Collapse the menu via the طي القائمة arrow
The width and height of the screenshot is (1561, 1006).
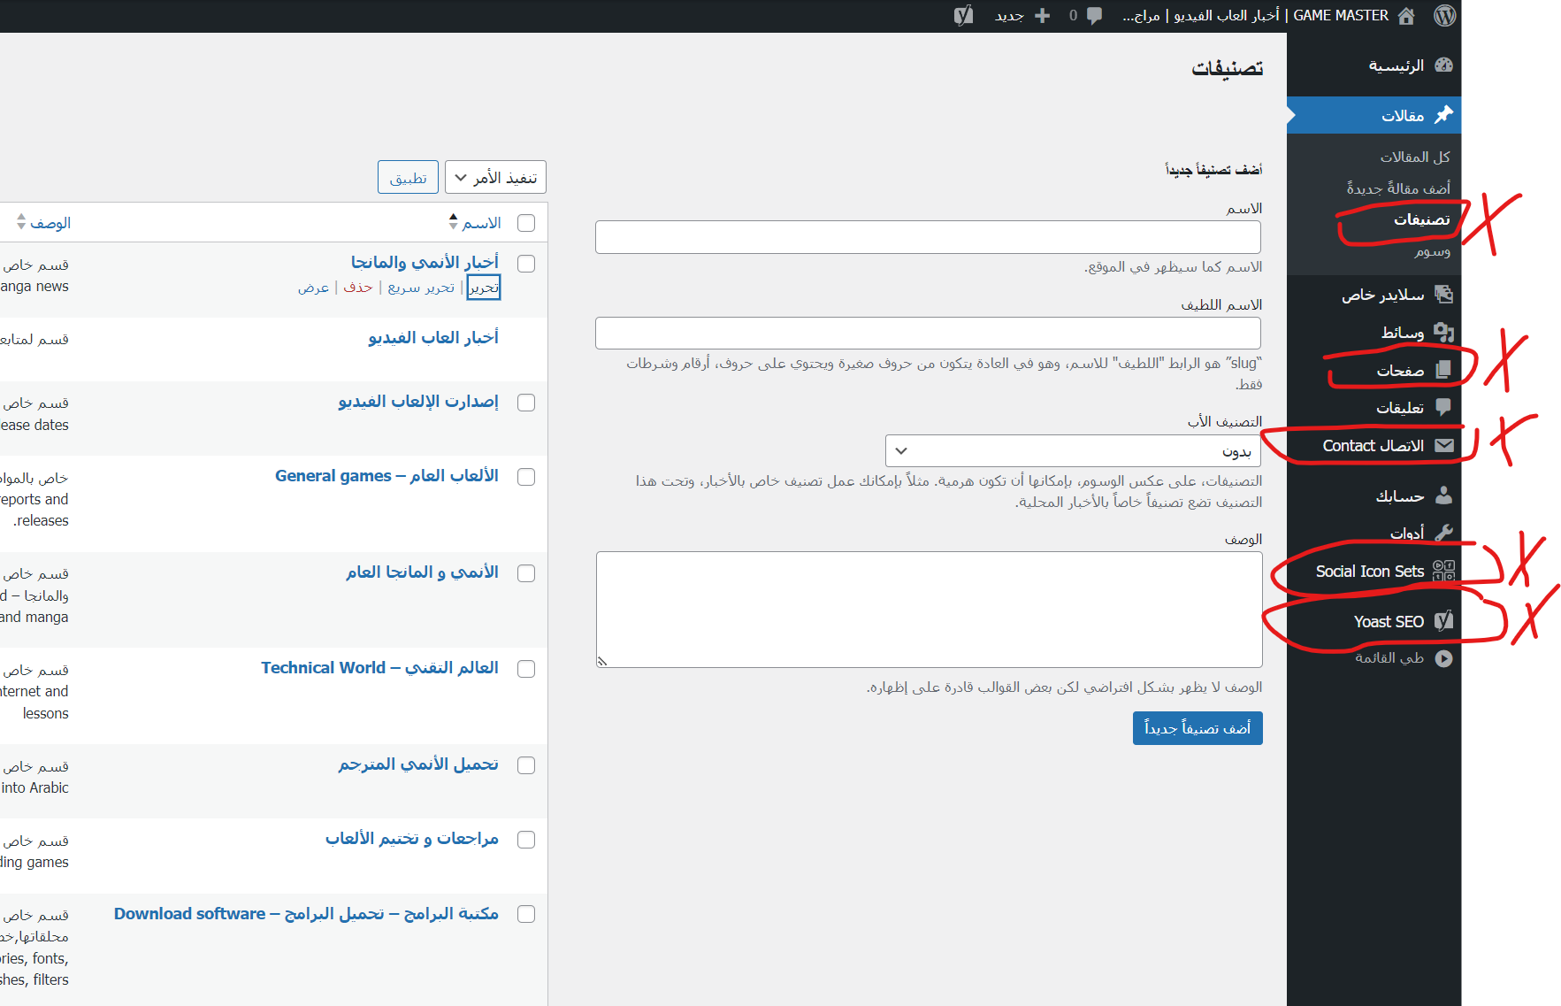coord(1443,658)
